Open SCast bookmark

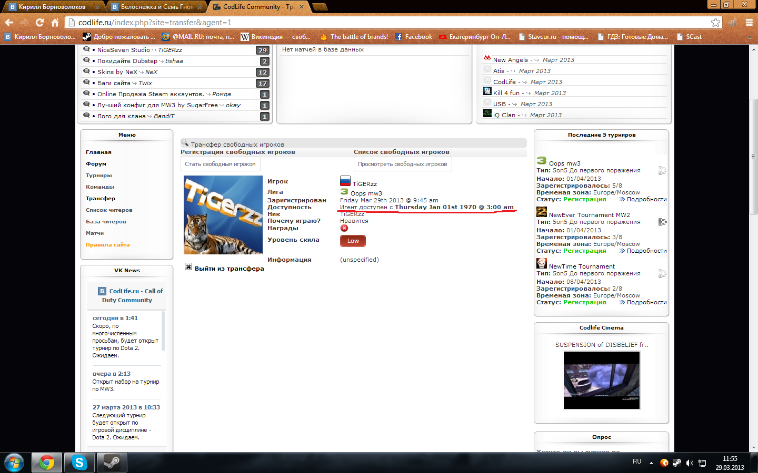(689, 37)
